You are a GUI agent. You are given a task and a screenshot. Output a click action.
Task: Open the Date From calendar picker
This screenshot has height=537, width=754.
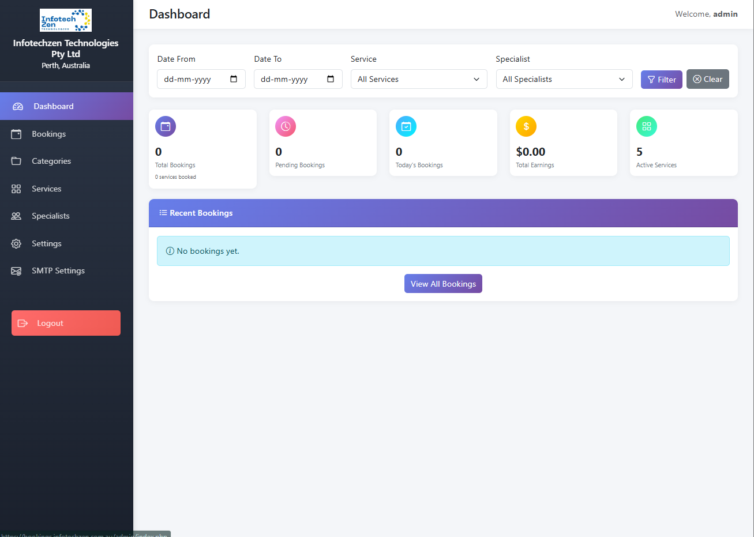(x=234, y=79)
